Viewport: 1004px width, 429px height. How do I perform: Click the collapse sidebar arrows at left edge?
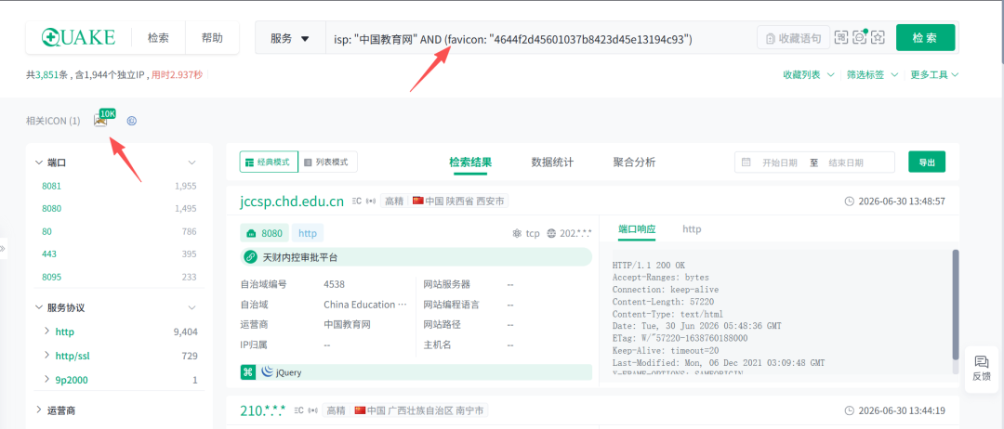coord(3,248)
